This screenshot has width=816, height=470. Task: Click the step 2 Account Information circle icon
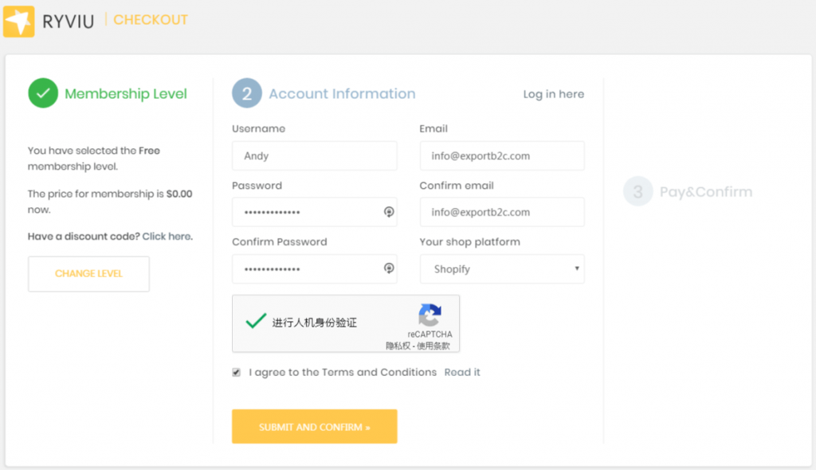tap(247, 93)
